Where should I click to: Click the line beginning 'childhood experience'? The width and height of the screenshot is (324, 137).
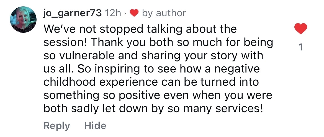[151, 82]
